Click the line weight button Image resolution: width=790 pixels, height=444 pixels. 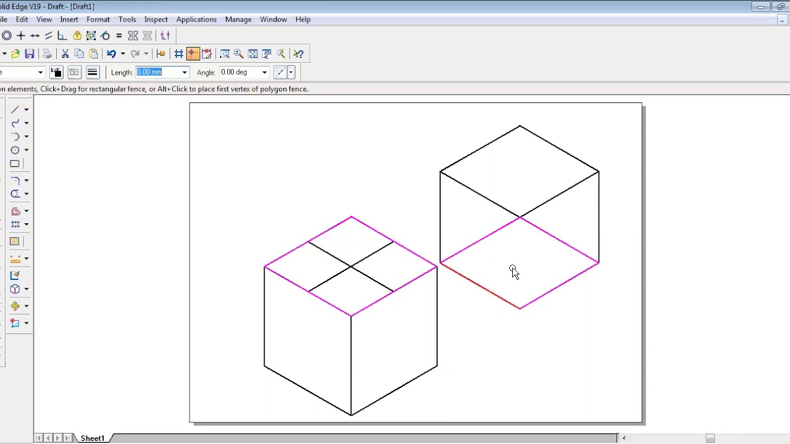click(92, 73)
